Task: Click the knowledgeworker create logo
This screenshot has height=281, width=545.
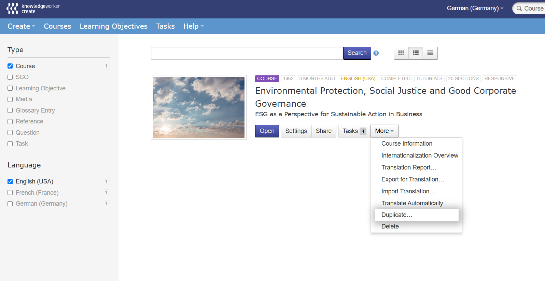Action: [33, 9]
